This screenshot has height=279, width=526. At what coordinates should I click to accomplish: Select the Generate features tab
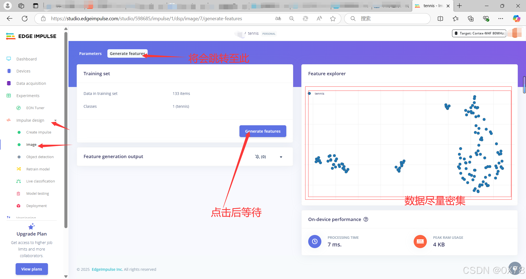pos(127,54)
